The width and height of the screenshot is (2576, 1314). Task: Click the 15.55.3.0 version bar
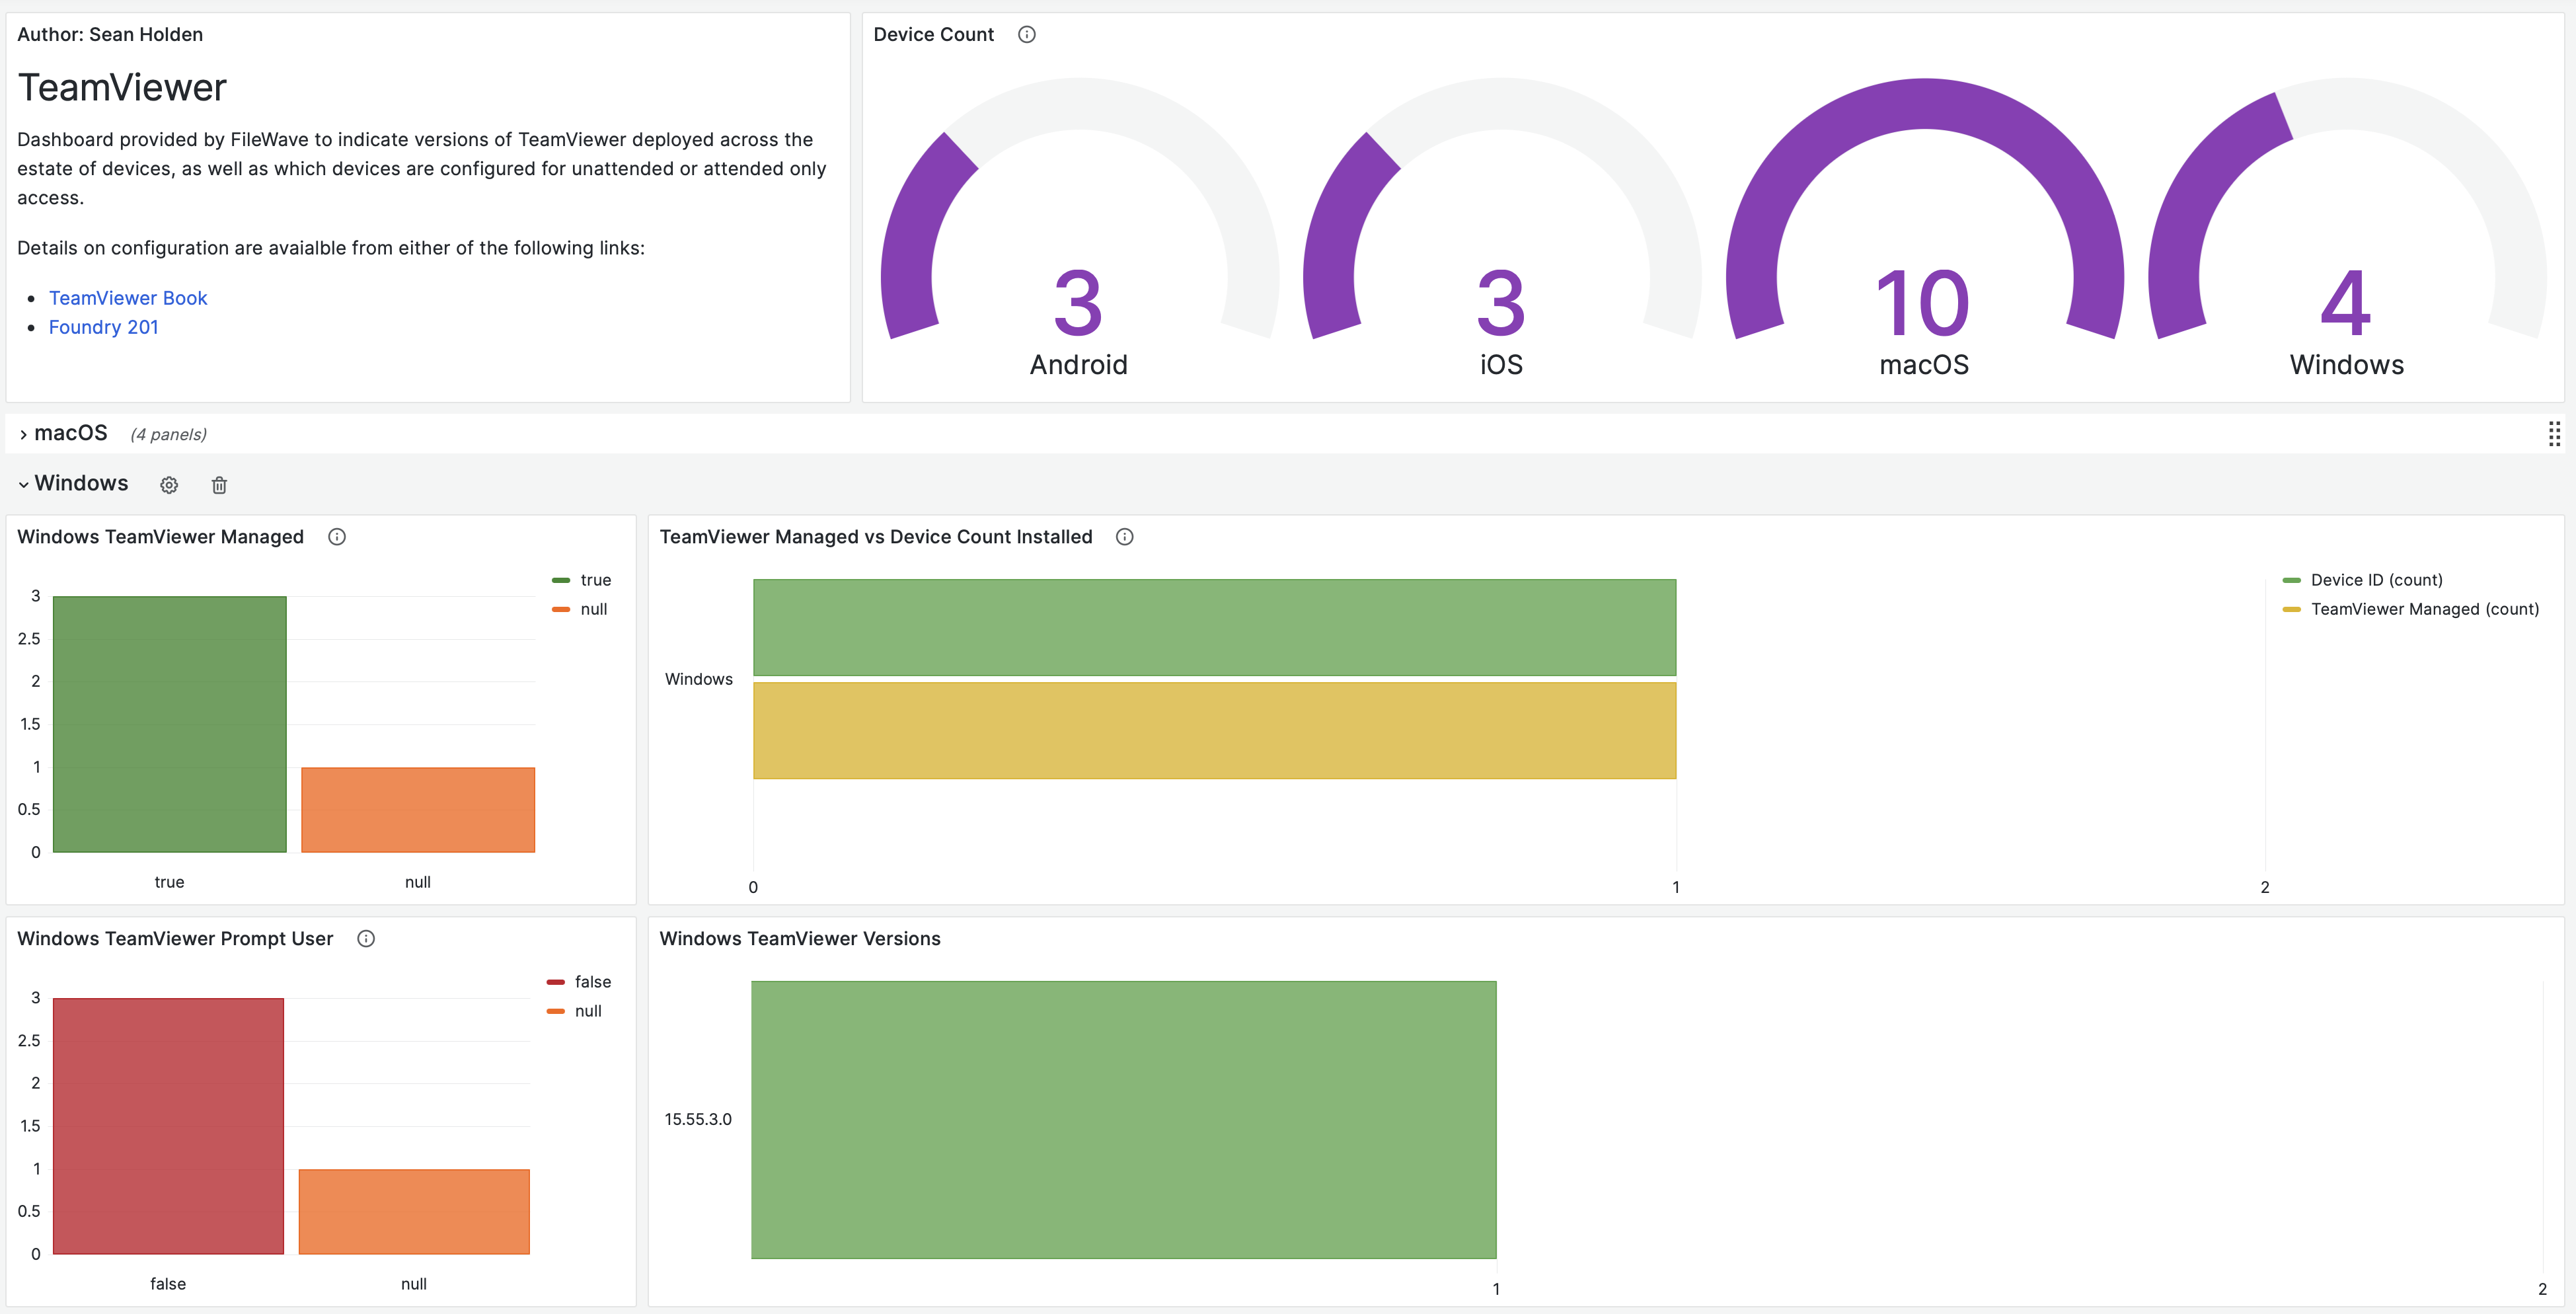pos(1124,1120)
